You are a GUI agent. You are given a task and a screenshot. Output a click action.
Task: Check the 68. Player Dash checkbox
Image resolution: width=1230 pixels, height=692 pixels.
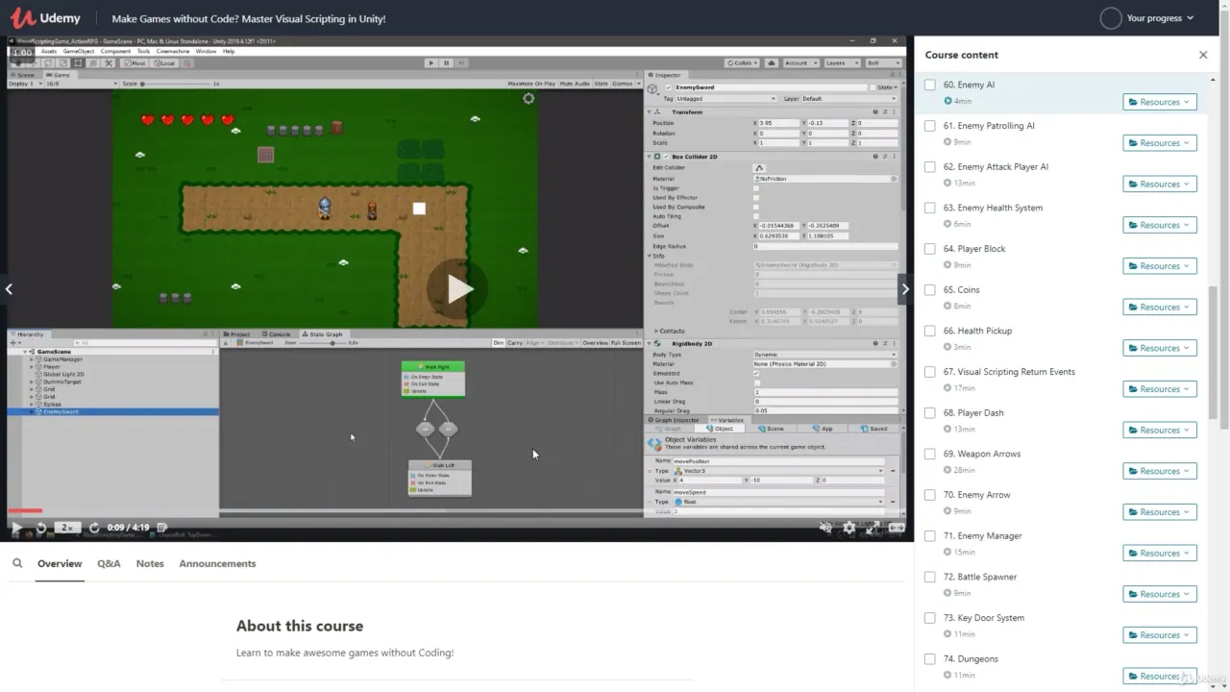point(929,413)
